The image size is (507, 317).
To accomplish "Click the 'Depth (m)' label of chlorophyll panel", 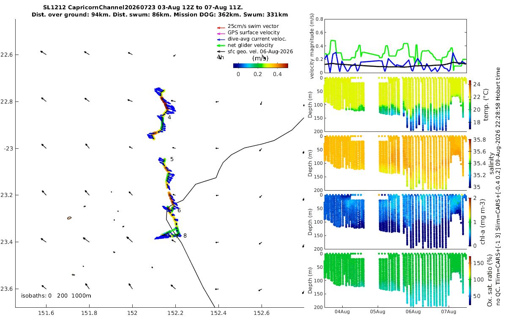I will click(310, 221).
